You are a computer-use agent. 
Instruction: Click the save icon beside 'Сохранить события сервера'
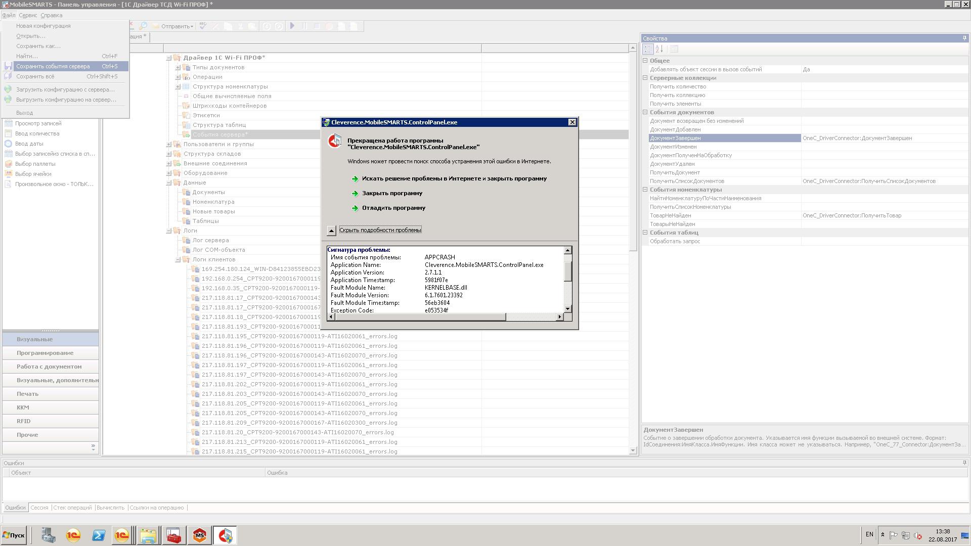[8, 66]
